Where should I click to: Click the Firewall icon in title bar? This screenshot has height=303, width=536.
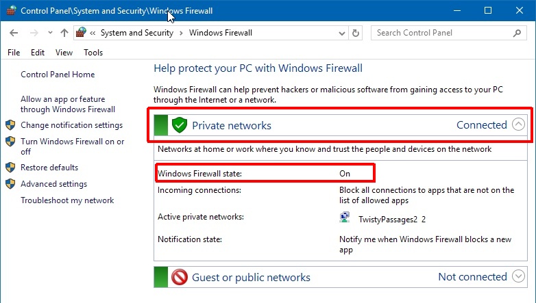point(10,11)
